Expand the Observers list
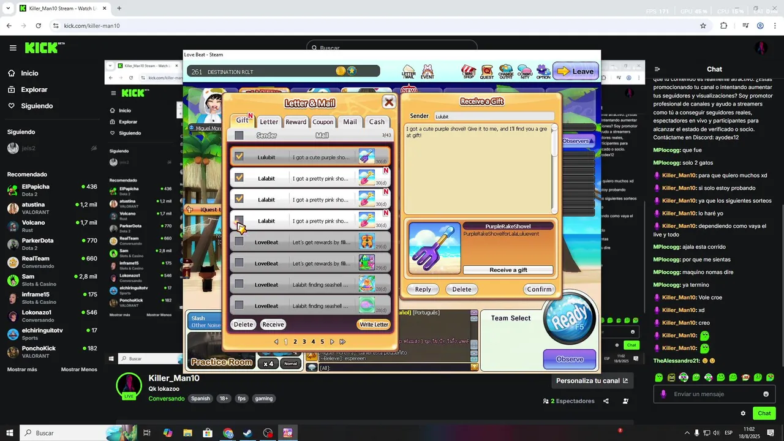Screen dimensions: 784x441 578,141
